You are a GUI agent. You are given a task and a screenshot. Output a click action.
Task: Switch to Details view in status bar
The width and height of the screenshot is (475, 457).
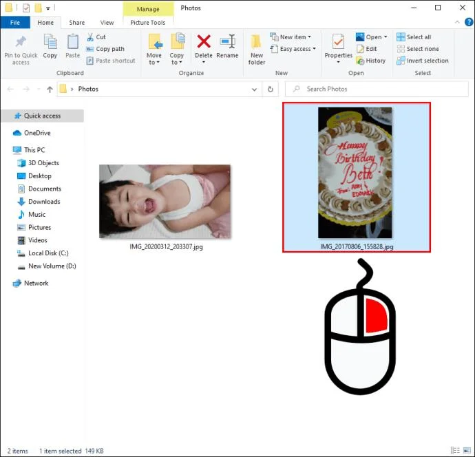(455, 451)
